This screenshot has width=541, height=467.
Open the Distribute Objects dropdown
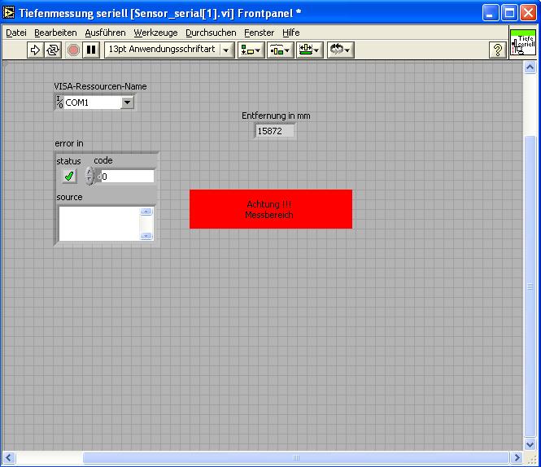[280, 50]
